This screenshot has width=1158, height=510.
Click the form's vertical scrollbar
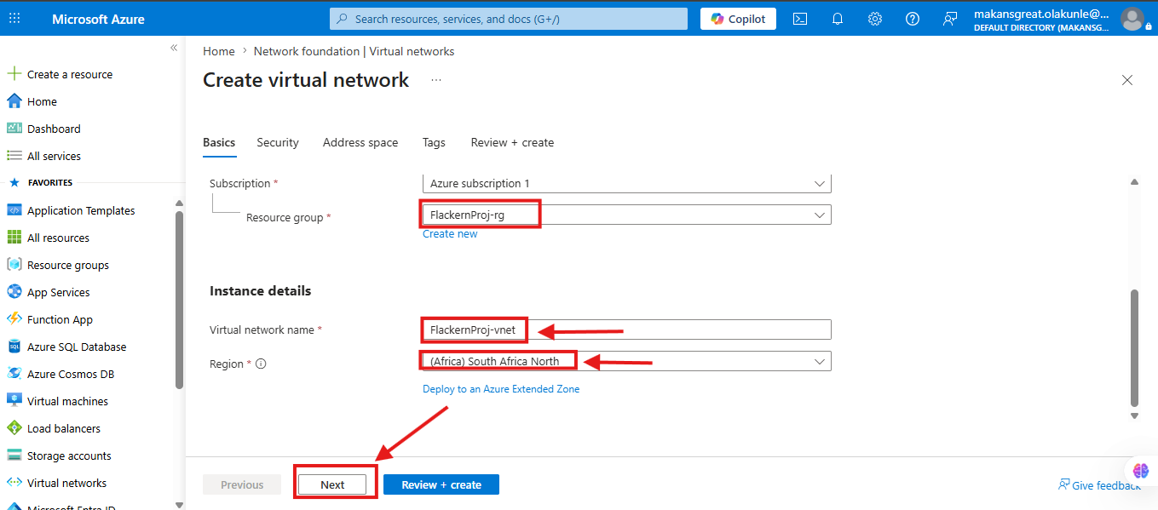[x=1134, y=347]
